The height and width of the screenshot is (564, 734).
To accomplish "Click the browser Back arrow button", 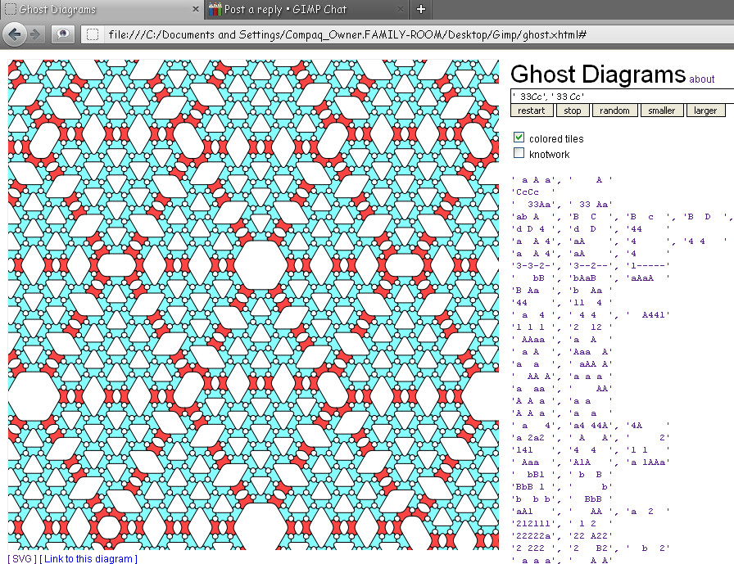I will click(15, 34).
